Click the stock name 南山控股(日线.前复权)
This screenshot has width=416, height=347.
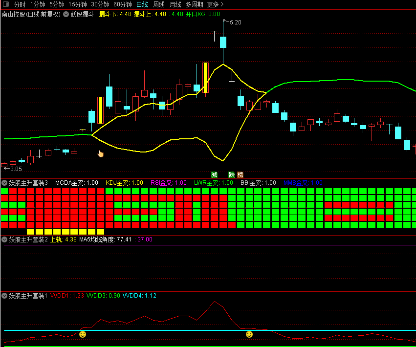(31, 14)
